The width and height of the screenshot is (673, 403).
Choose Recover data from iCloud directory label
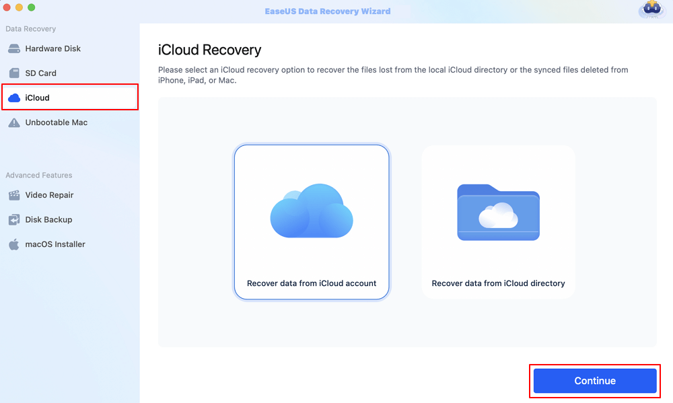pyautogui.click(x=498, y=283)
